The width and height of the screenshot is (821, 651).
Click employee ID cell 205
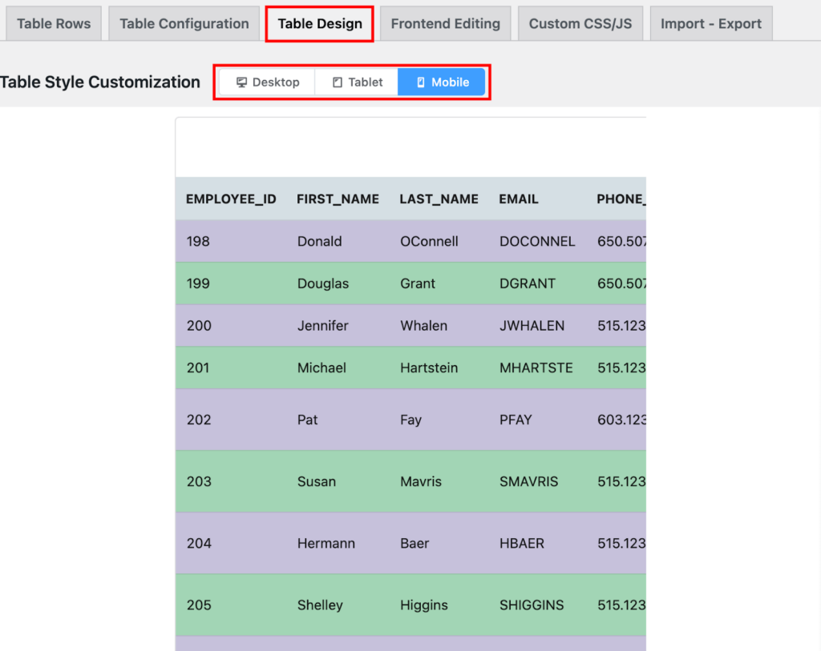click(x=199, y=605)
